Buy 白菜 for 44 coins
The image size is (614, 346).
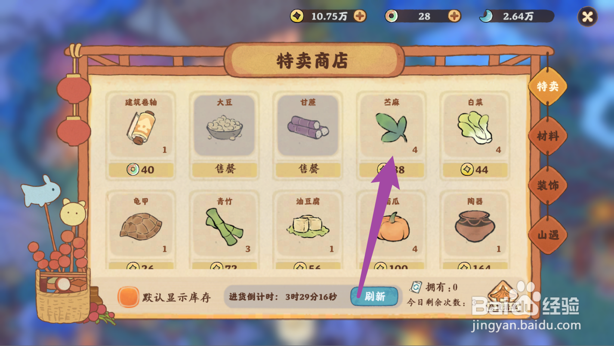[475, 170]
